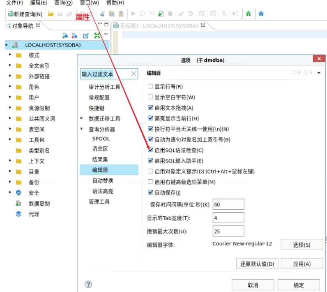Uncheck 启用SQL语法检查(C) checkbox
The width and height of the screenshot is (327, 292).
150,150
